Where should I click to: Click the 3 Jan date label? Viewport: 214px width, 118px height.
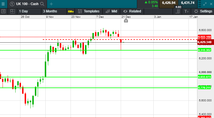158,17
